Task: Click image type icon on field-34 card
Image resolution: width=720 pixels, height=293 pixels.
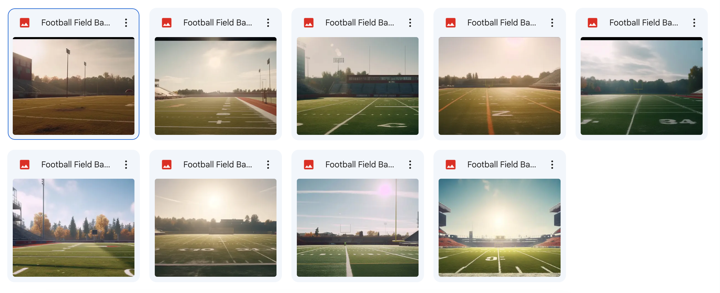Action: tap(593, 23)
